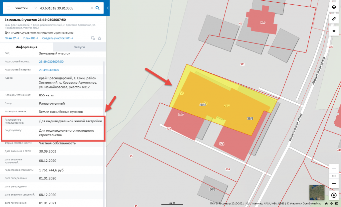
Task: Click the find-on-map icon beside star
Action: pyautogui.click(x=93, y=39)
